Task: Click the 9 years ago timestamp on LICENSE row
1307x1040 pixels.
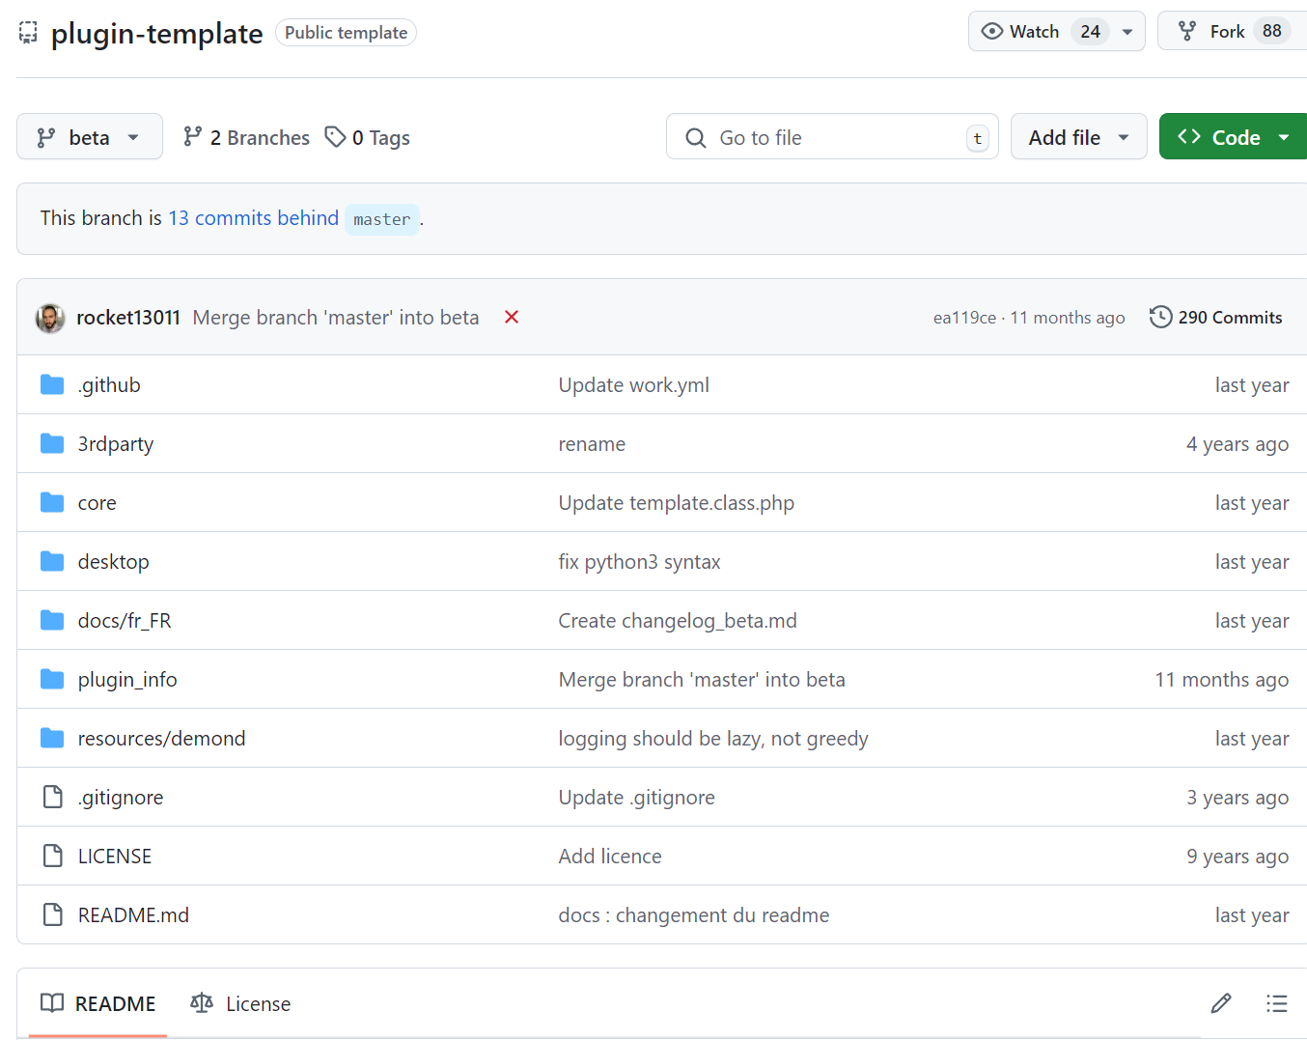Action: (1237, 857)
